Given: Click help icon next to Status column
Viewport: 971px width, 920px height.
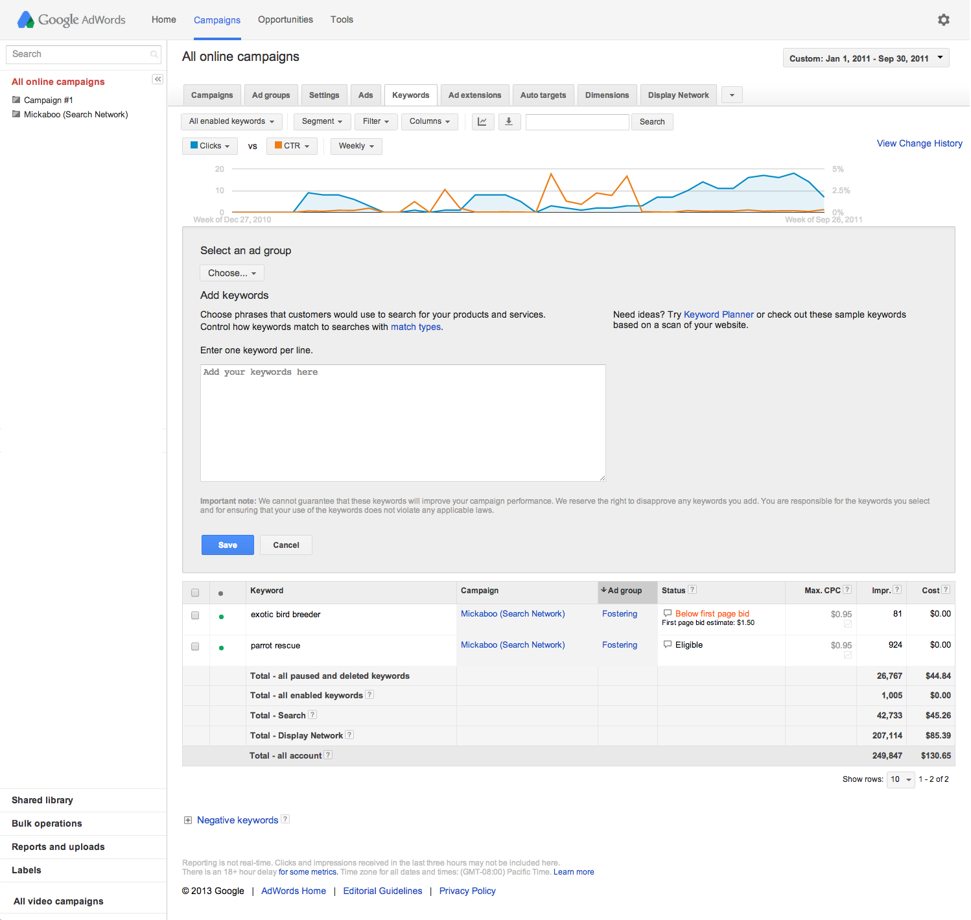Looking at the screenshot, I should click(x=692, y=589).
